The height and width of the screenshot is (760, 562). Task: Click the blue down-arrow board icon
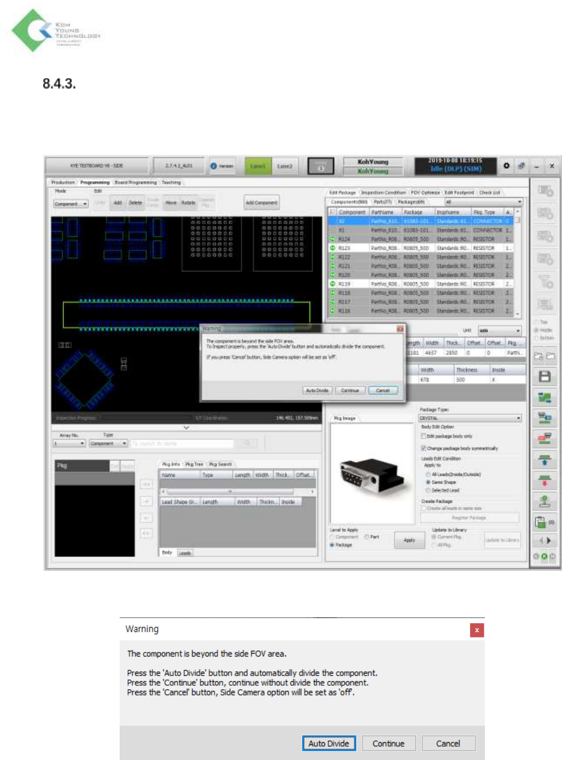pyautogui.click(x=544, y=460)
